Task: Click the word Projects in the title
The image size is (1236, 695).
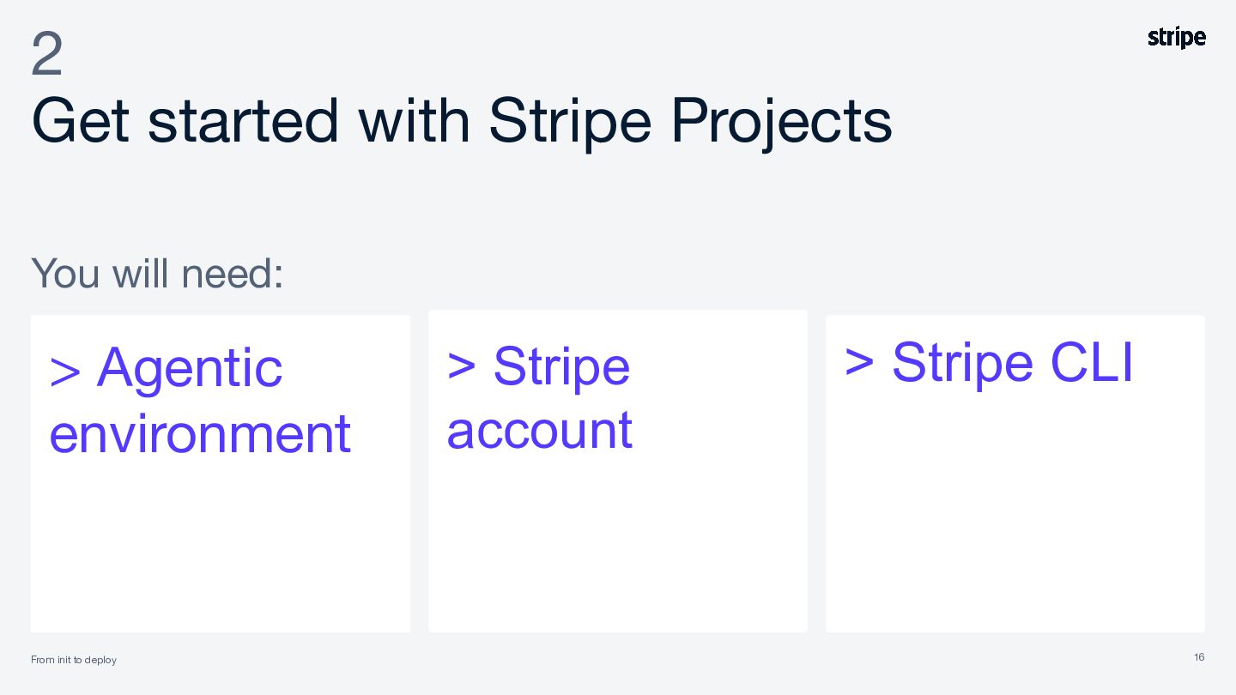Action: click(781, 120)
